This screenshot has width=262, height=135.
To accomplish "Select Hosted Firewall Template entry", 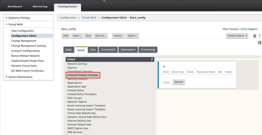I will click(x=83, y=75).
